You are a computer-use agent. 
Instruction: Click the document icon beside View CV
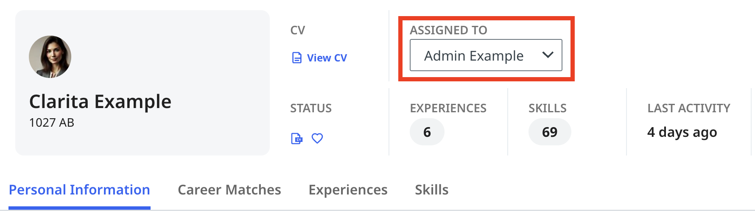[297, 58]
